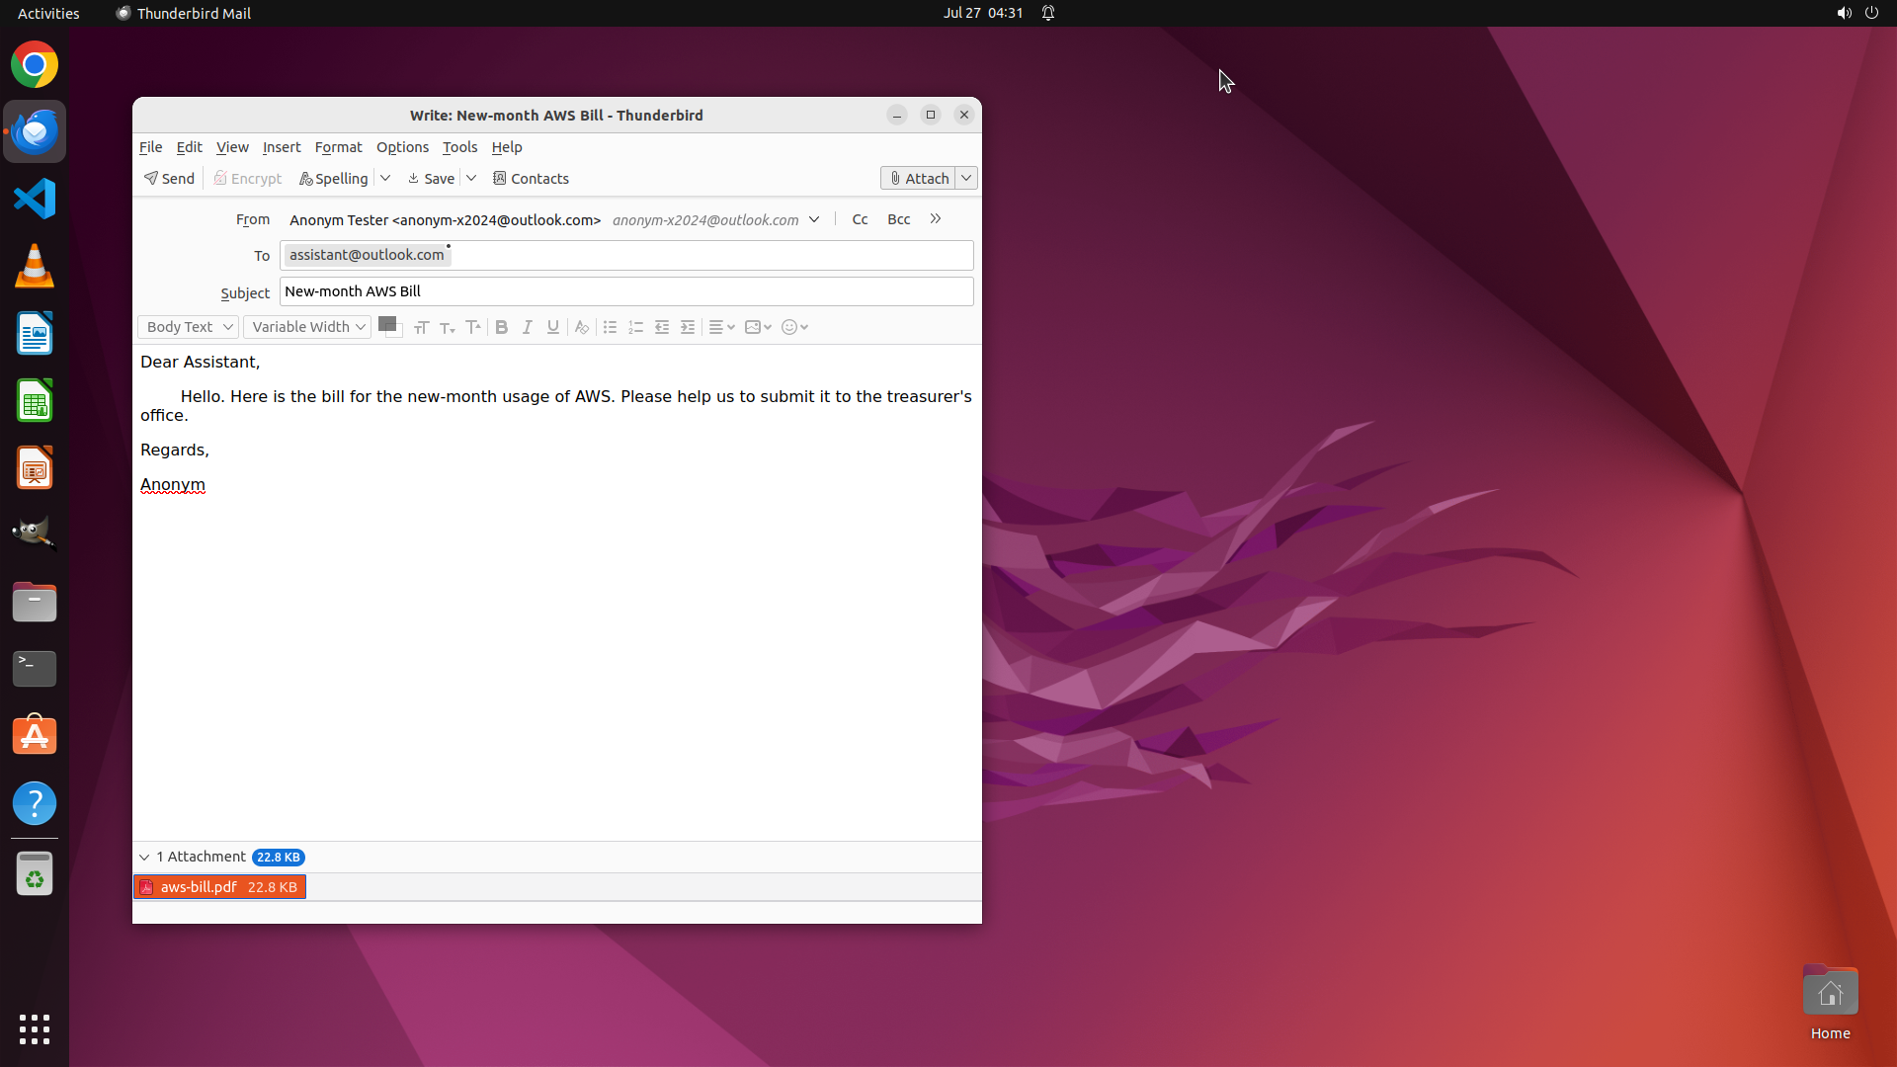
Task: Apply bulleted list
Action: coord(610,327)
